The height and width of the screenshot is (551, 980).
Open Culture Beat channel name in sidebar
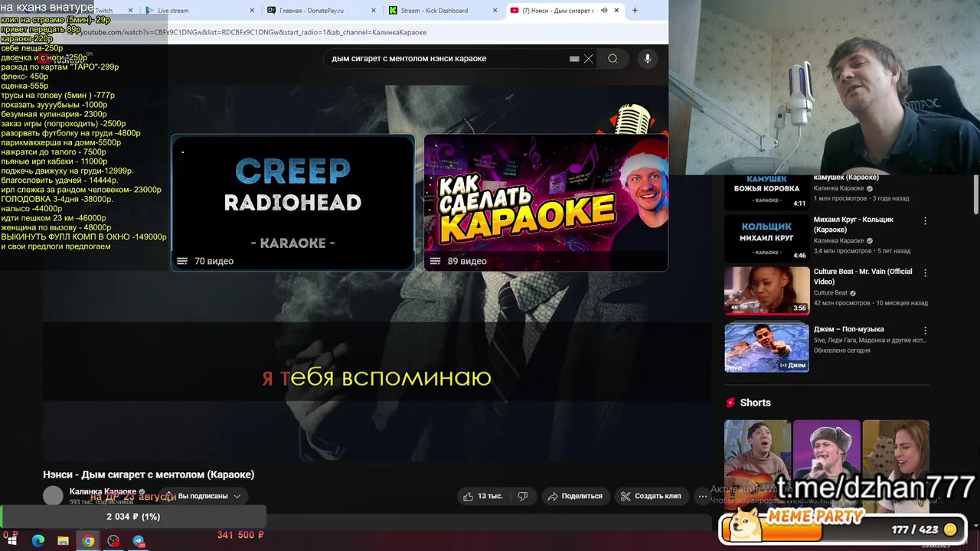[x=831, y=293]
